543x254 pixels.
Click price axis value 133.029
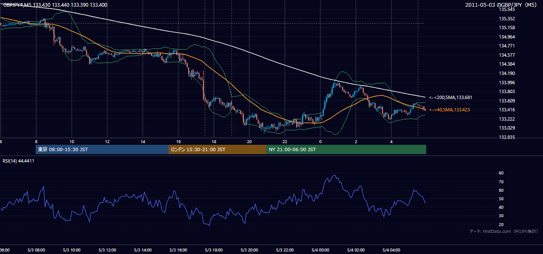point(506,128)
